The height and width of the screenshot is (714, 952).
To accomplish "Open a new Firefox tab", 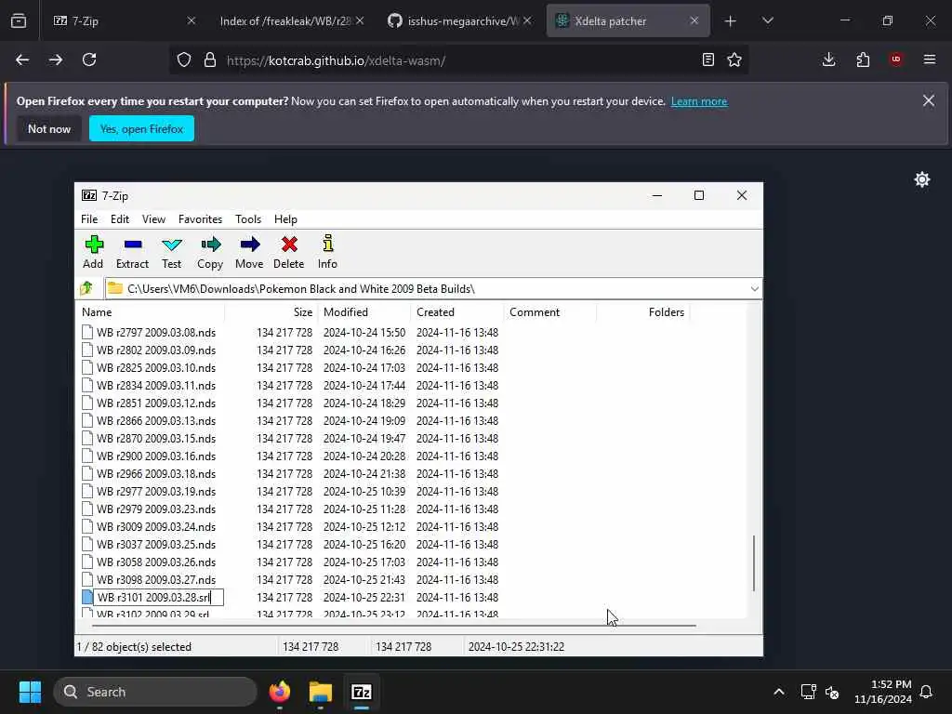I will [x=731, y=21].
